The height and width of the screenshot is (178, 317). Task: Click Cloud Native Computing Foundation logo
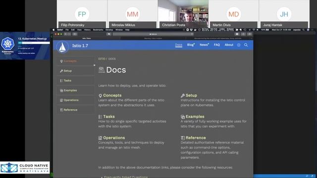(25, 168)
